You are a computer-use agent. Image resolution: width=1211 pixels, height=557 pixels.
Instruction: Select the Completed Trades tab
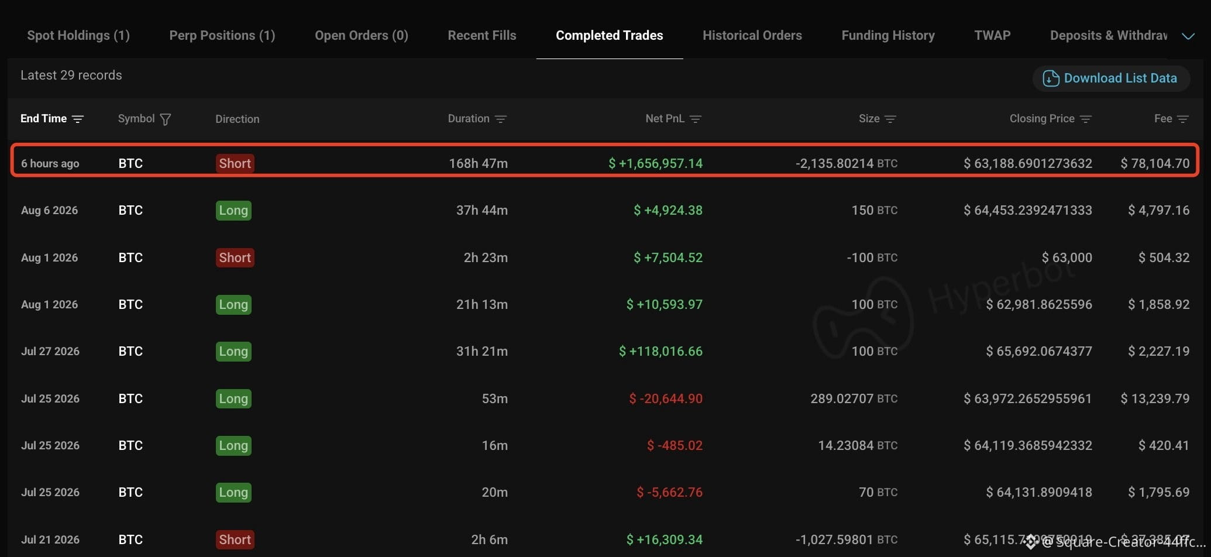coord(610,35)
